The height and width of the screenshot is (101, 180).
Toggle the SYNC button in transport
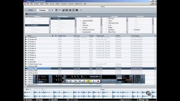[x=120, y=82]
